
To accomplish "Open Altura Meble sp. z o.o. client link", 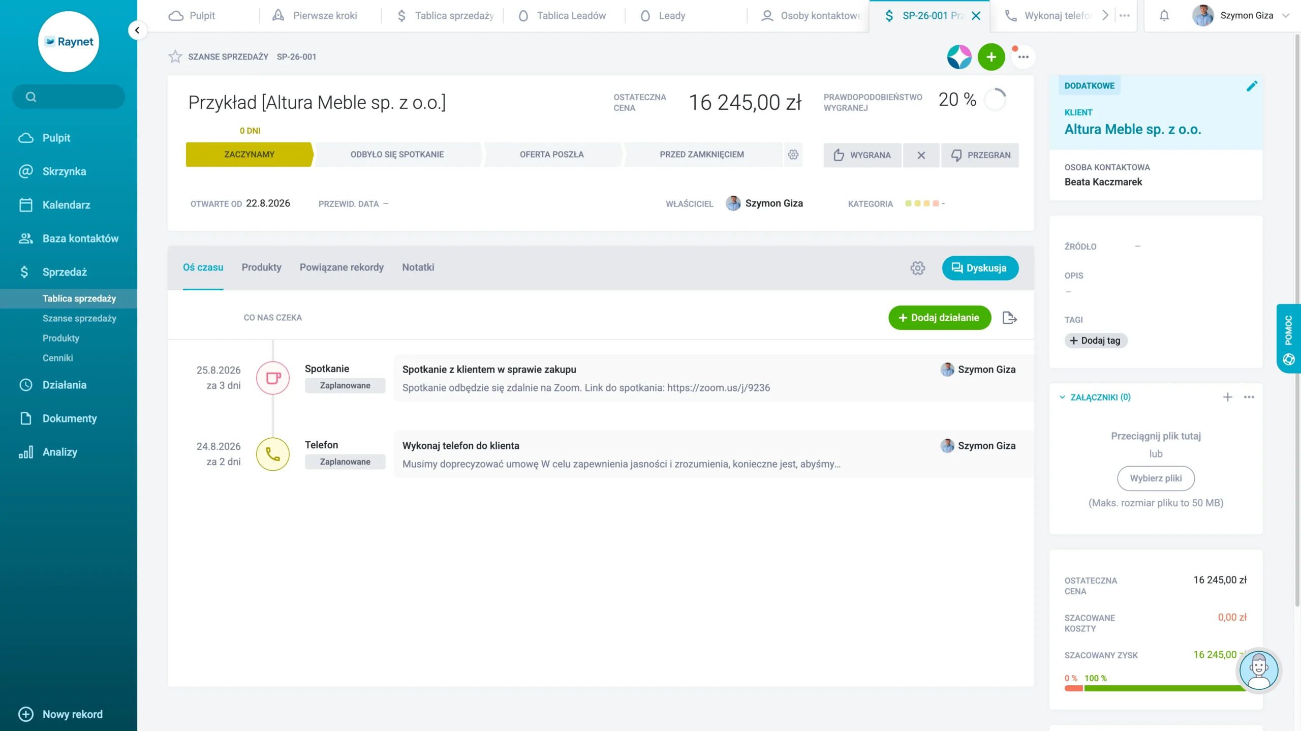I will [x=1132, y=129].
